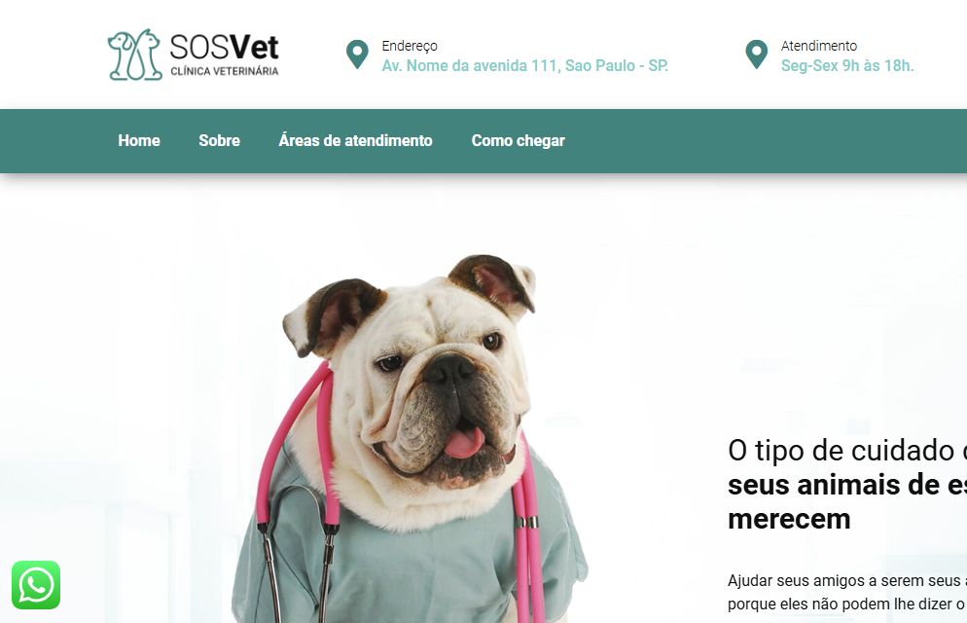Click the Seg-Sex 9h às 18h hours

[x=847, y=65]
